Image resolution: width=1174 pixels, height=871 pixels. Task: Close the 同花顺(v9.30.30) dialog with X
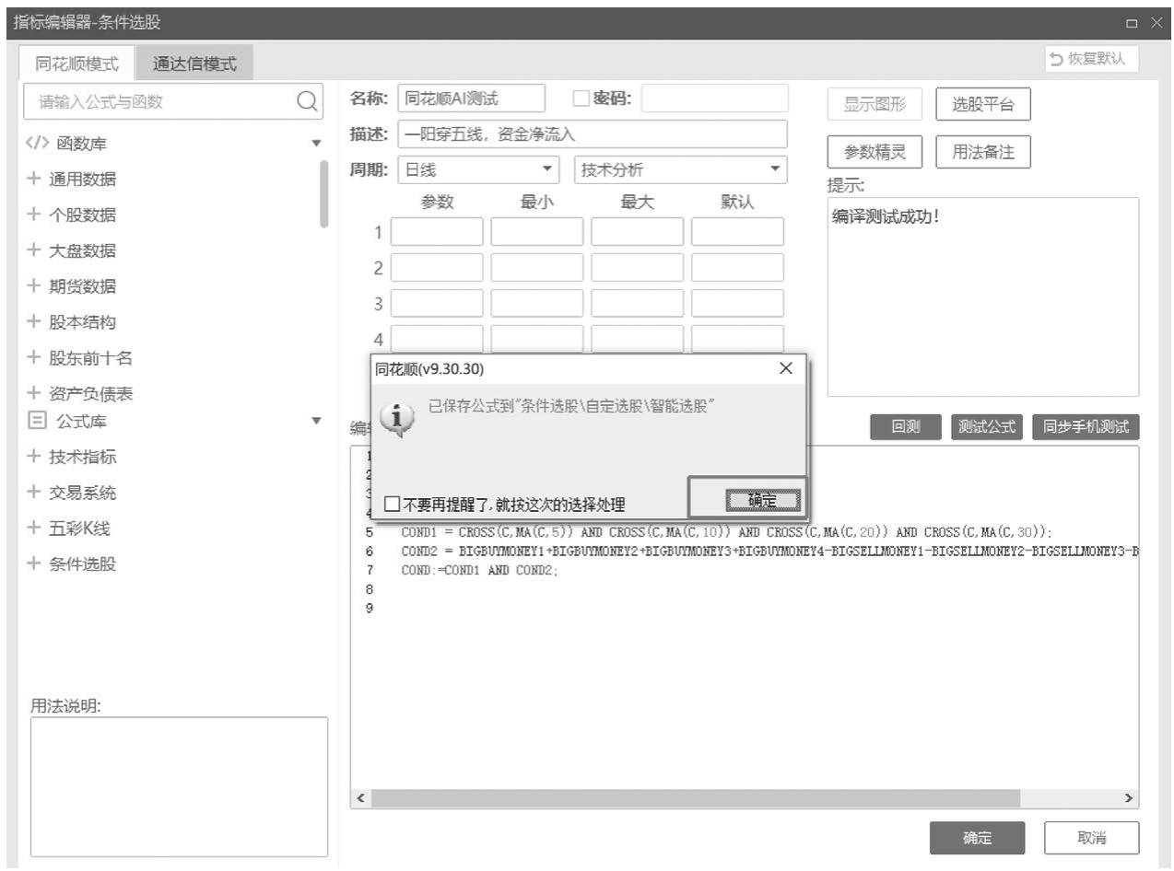coord(785,368)
